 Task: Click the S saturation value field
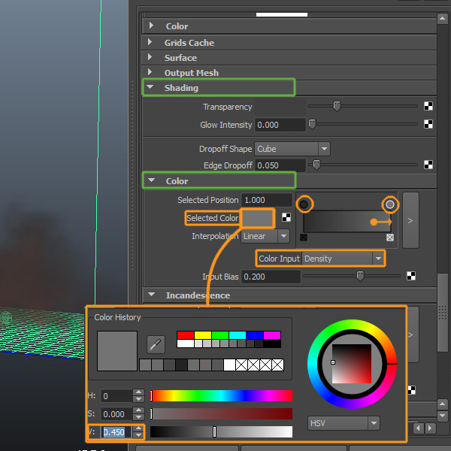[117, 414]
